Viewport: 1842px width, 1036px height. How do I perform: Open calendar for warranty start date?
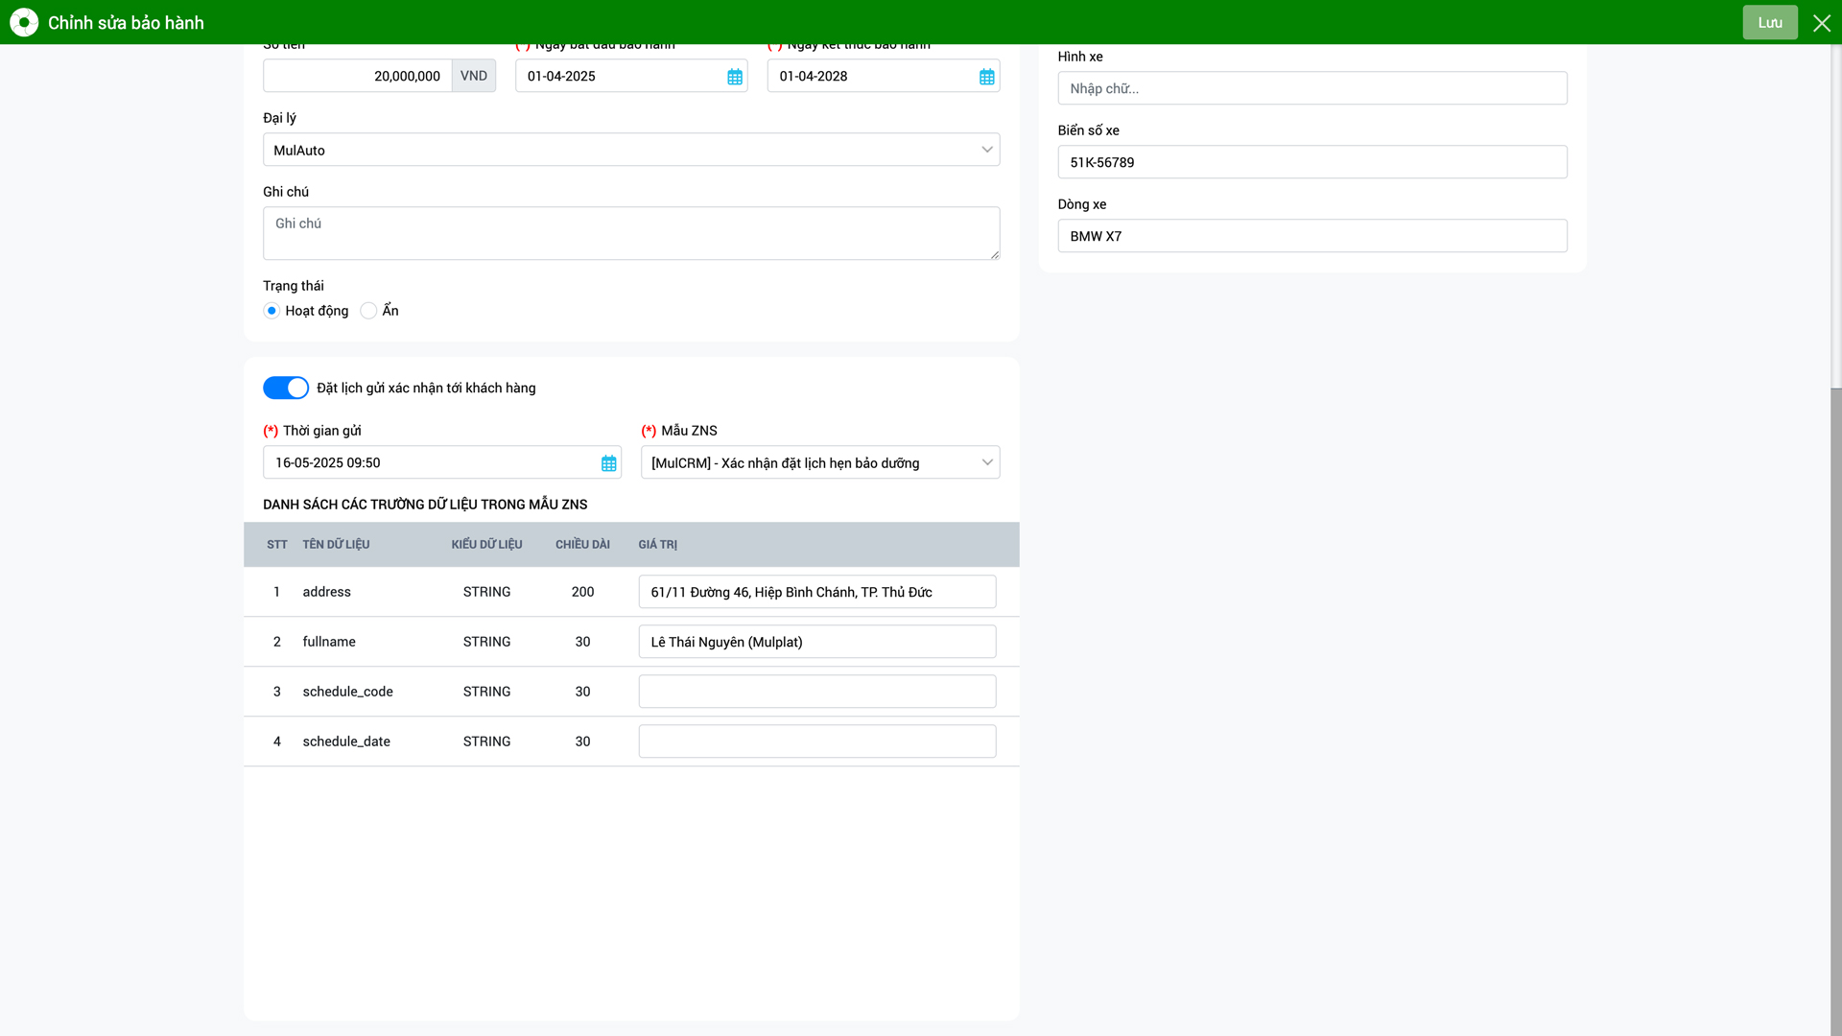pos(735,77)
